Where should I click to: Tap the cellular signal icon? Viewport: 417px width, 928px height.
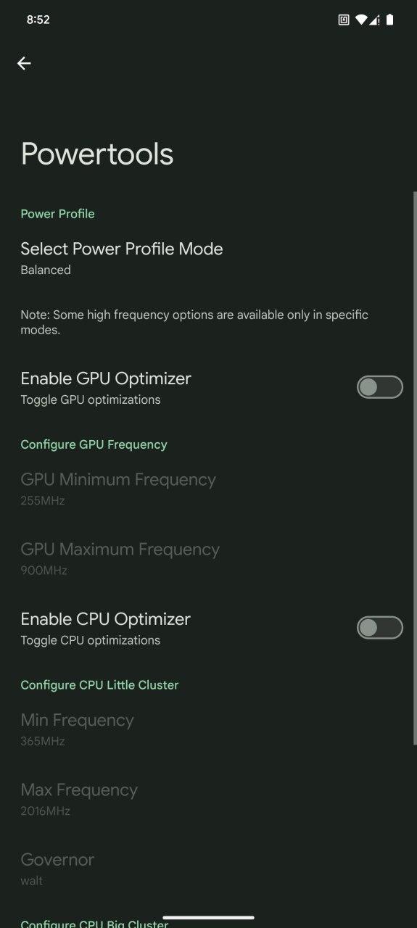point(374,20)
